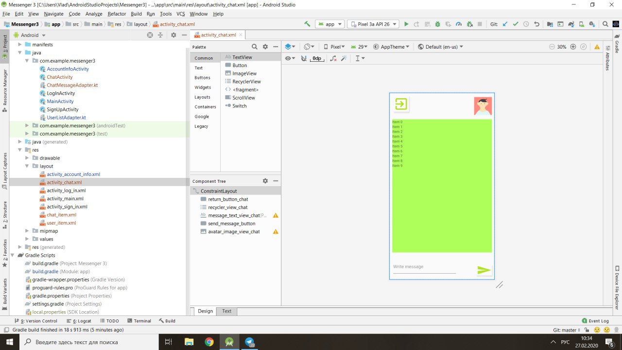This screenshot has width=622, height=350.
Task: Toggle Resource Manager side panel
Action: tap(5, 90)
